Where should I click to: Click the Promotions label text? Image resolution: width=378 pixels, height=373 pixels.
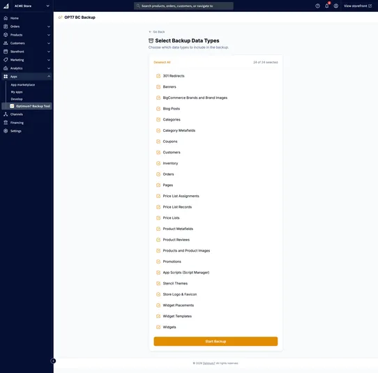(x=172, y=261)
